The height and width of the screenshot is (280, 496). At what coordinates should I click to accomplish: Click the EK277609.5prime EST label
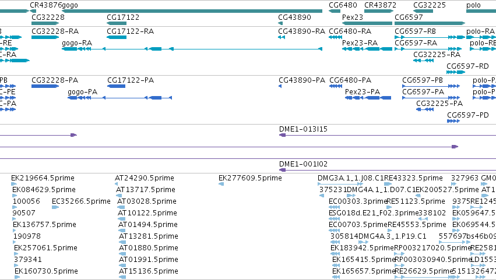pyautogui.click(x=250, y=178)
